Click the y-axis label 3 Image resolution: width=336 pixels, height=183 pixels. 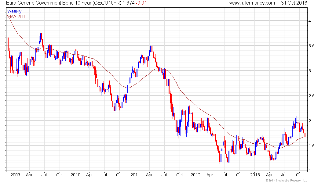(x=309, y=71)
